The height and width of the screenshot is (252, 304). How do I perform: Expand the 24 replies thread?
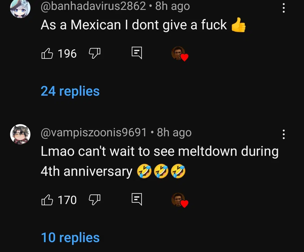70,91
